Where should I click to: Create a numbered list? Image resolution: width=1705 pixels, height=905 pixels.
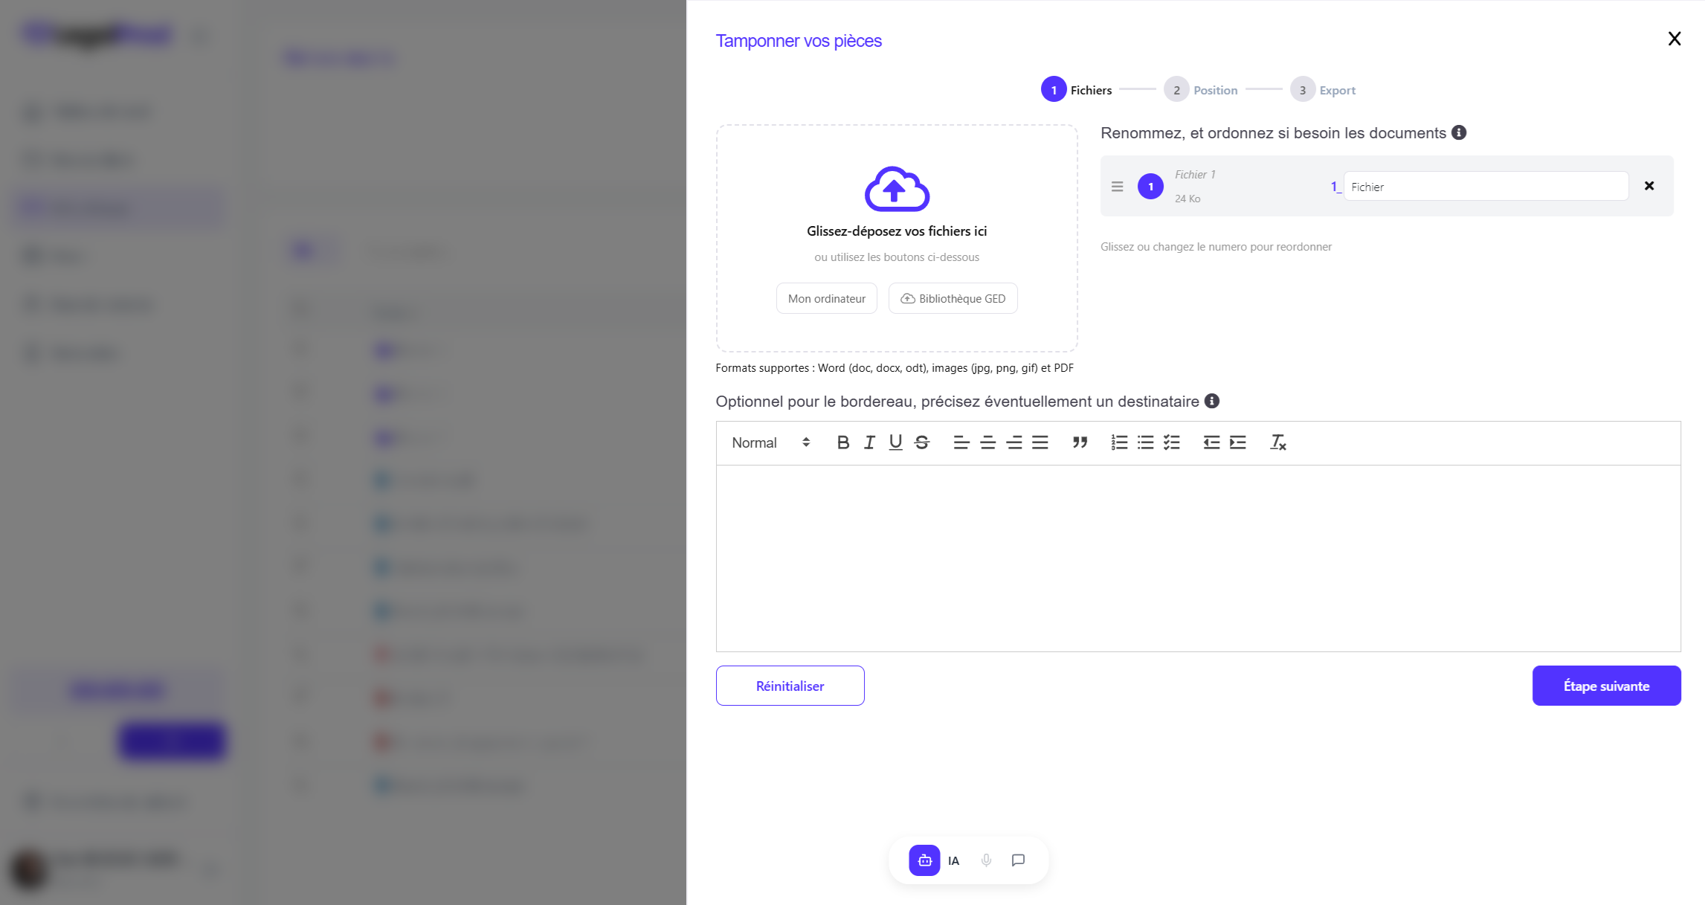(x=1119, y=442)
